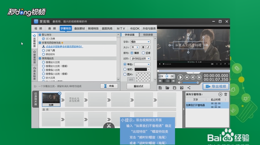The width and height of the screenshot is (260, 145).
Task: Switch to the 视频 tab
Action: tap(38, 29)
